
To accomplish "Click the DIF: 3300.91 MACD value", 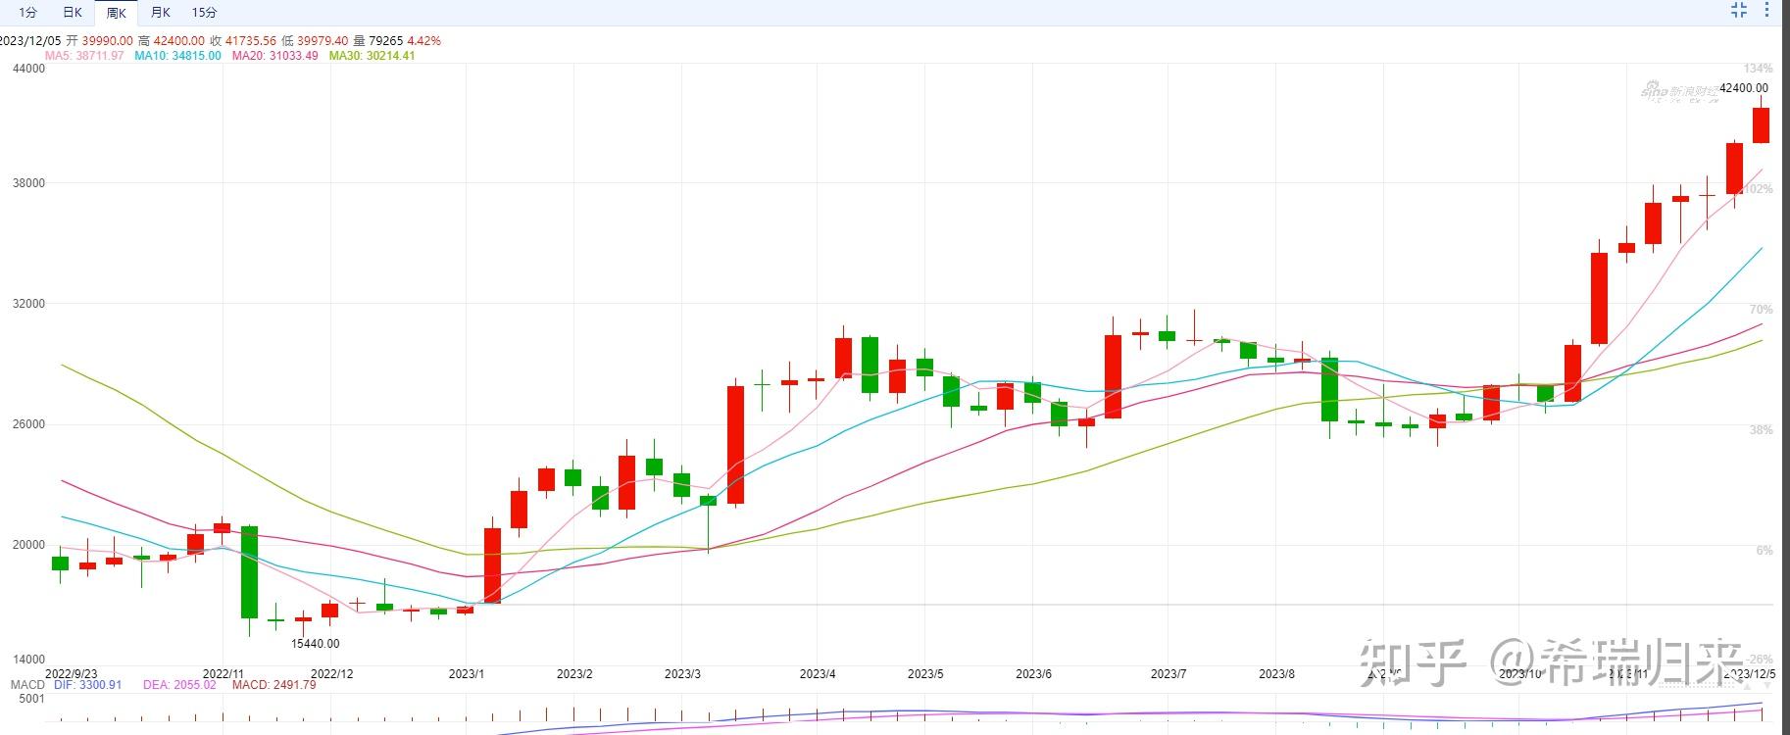I will click(88, 685).
